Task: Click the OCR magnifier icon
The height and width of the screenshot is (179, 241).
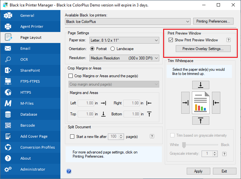Action: tap(8, 59)
